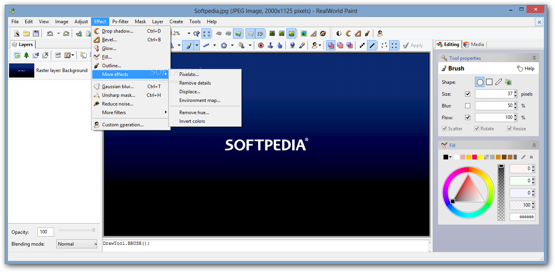Open the person-icon tool dropdown arrow
Screen dimensions: 555x272
pyautogui.click(x=320, y=45)
